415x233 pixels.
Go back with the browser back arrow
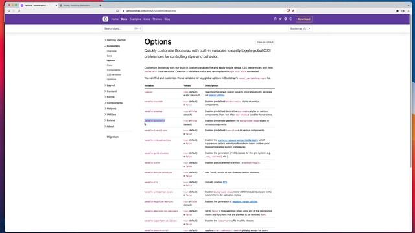pos(8,11)
